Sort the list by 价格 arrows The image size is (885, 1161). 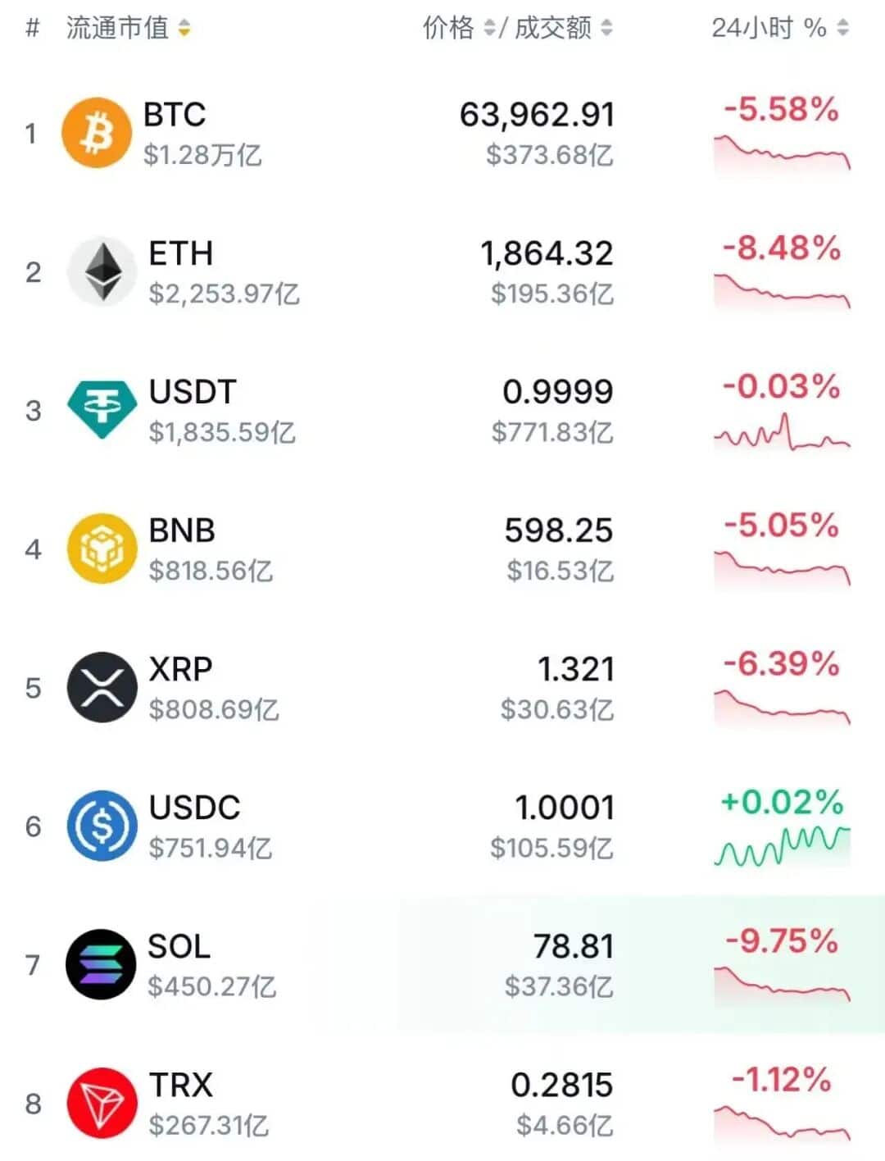click(x=489, y=29)
